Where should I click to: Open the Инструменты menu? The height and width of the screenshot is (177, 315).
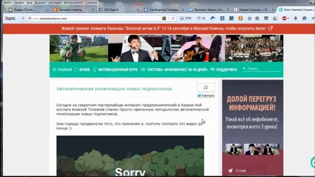click(x=73, y=2)
